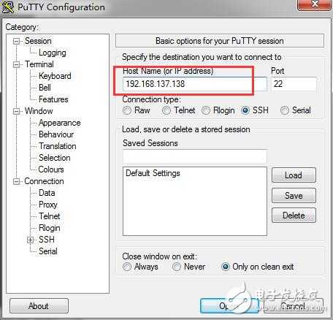Screen dimensions: 333x320
Task: Click the Load session button
Action: click(294, 175)
